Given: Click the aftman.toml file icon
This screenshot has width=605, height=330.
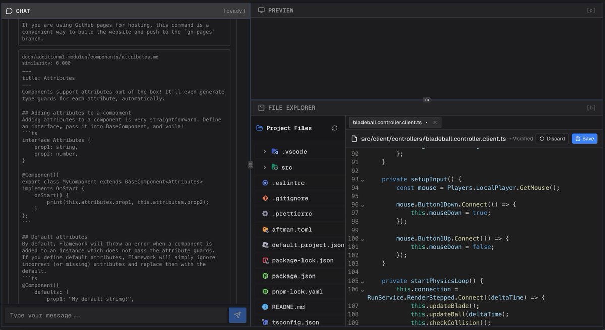Looking at the screenshot, I should point(265,230).
